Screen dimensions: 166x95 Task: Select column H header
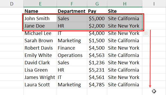click(125, 4)
